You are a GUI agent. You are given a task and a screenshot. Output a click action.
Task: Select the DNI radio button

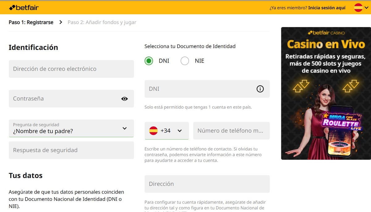pos(149,61)
